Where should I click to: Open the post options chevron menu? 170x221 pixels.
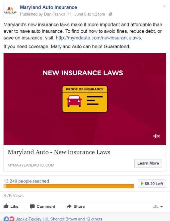coord(164,7)
